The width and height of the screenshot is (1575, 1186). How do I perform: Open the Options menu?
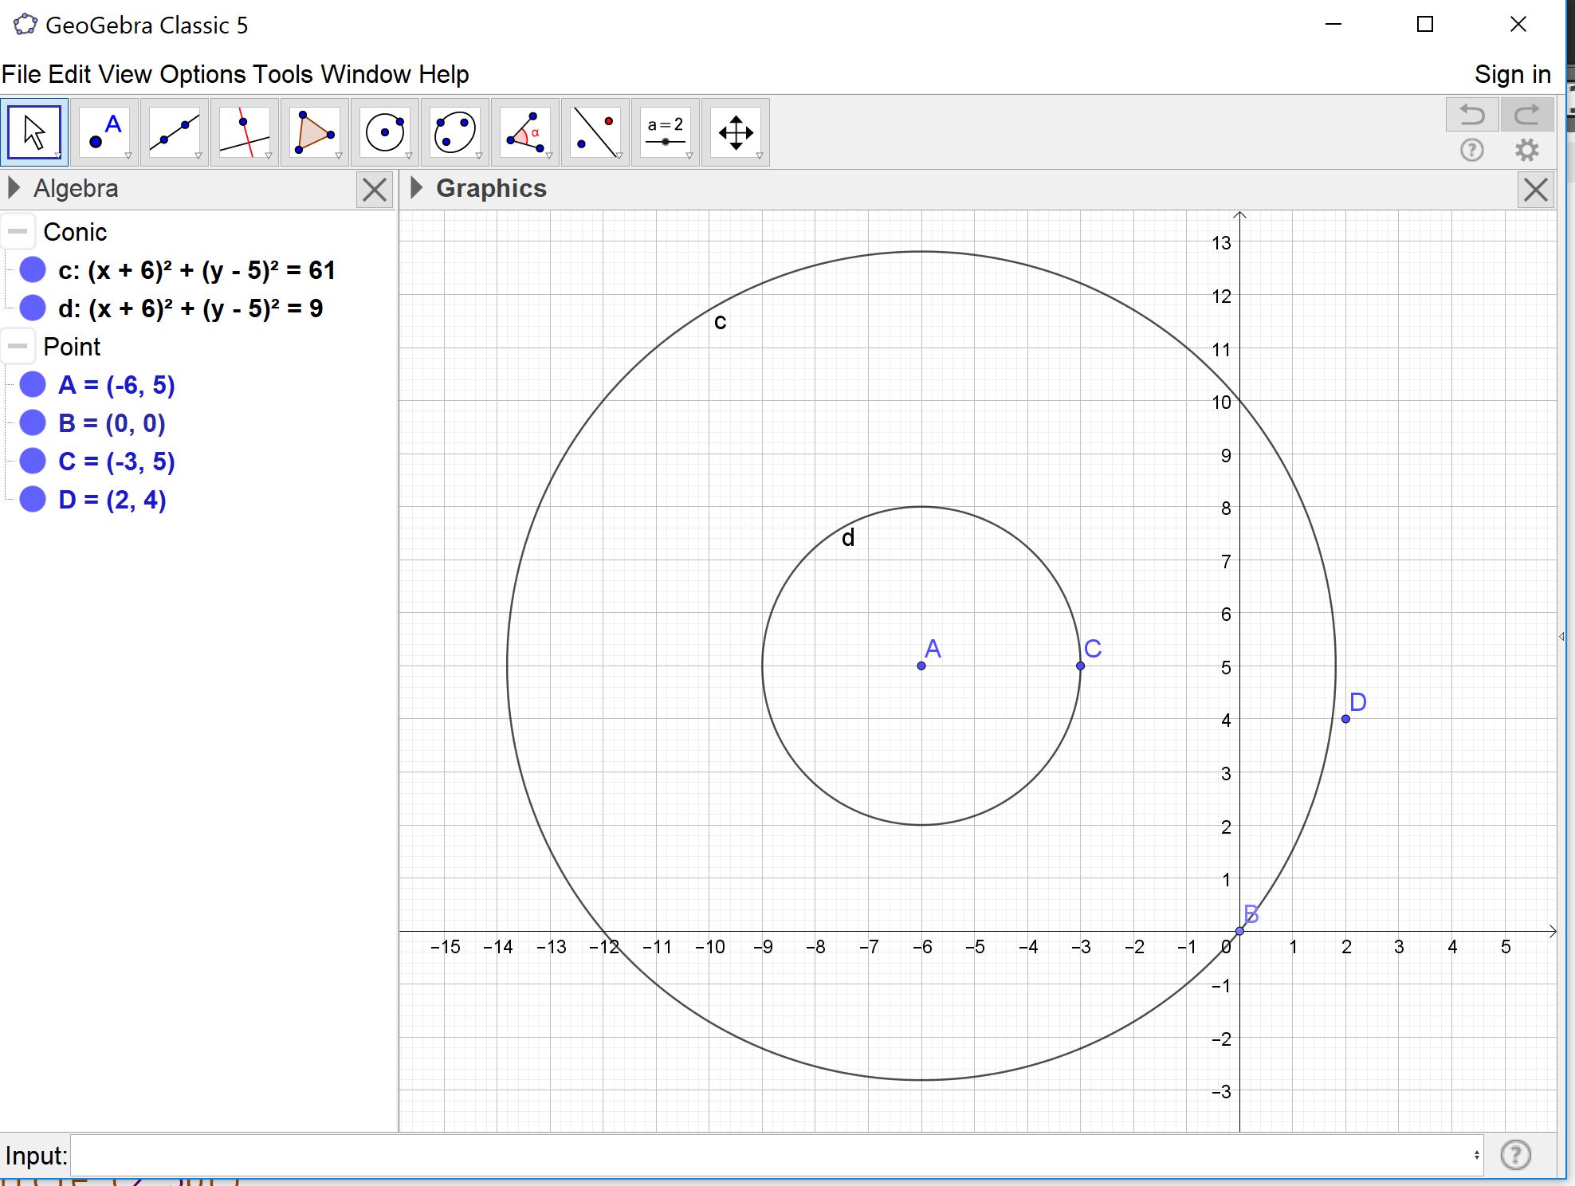tap(202, 74)
